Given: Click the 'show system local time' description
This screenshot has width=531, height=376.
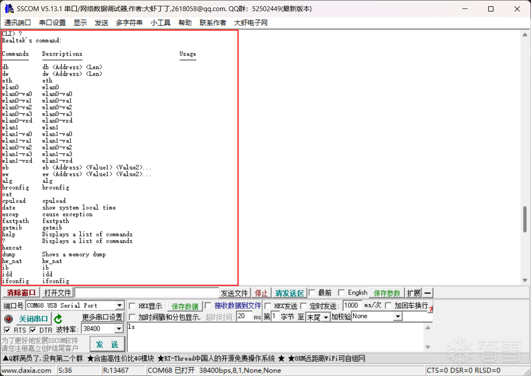Looking at the screenshot, I should (x=79, y=208).
